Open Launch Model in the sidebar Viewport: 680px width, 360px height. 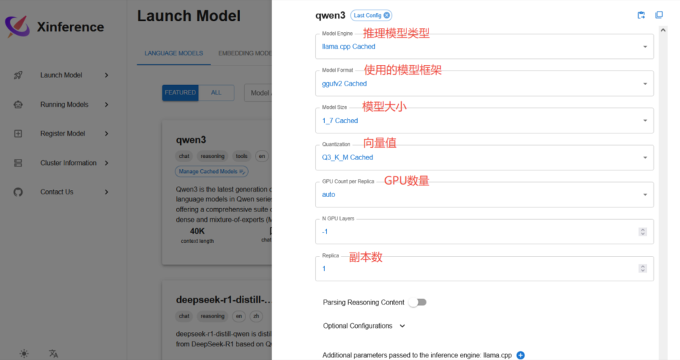tap(61, 75)
